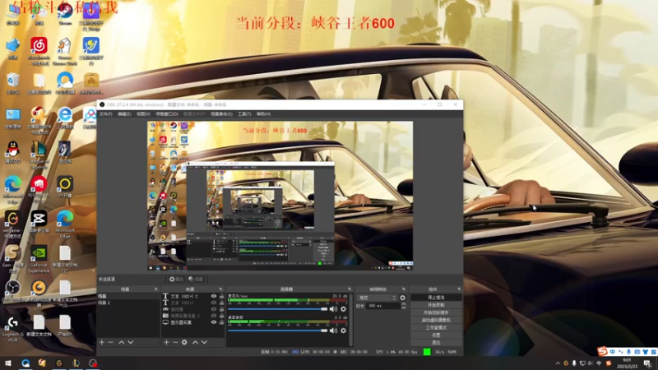This screenshot has height=370, width=658.
Task: Open Mic/Aux audio settings gear
Action: [343, 309]
